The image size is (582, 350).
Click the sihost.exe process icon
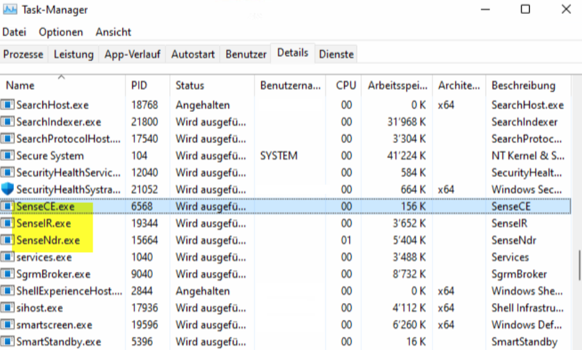[x=7, y=308]
